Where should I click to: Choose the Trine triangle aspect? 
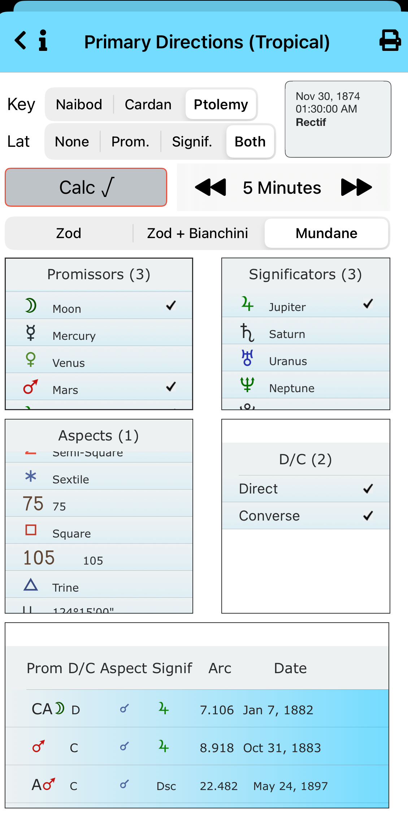coord(31,585)
